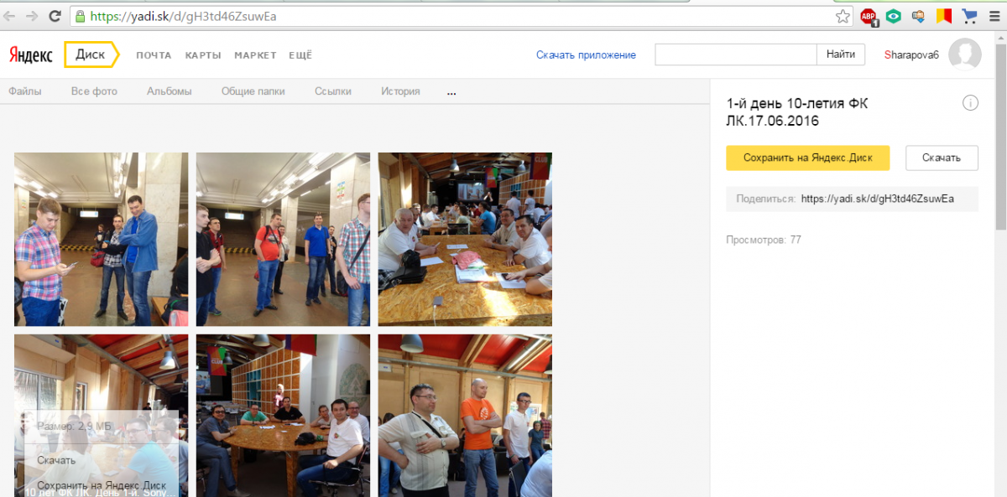
Task: Expand more tabs via the ellipsis
Action: pyautogui.click(x=451, y=92)
